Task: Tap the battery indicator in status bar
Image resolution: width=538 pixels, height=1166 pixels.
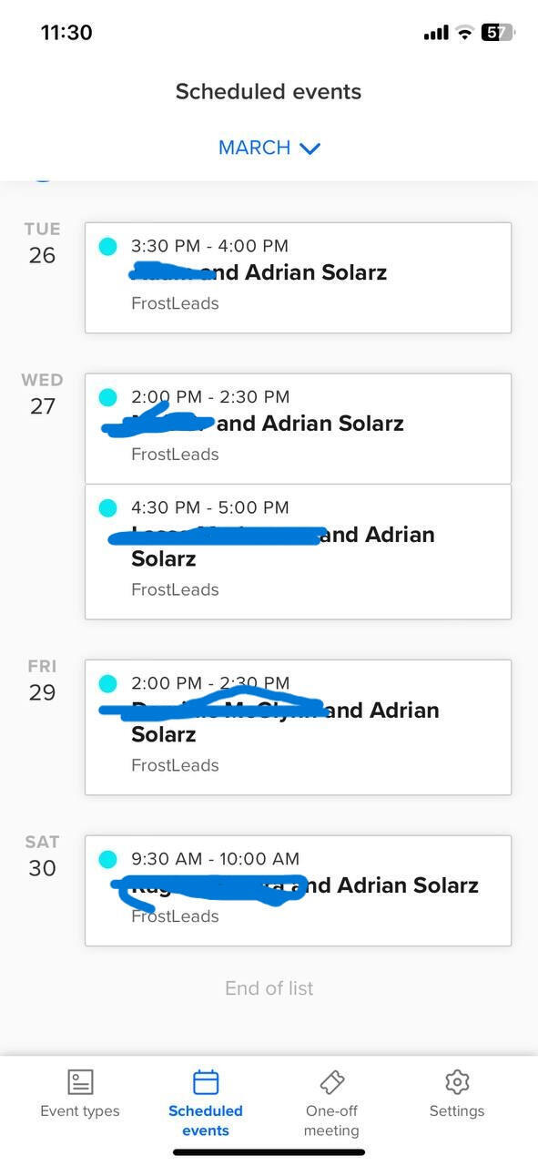Action: 497,33
